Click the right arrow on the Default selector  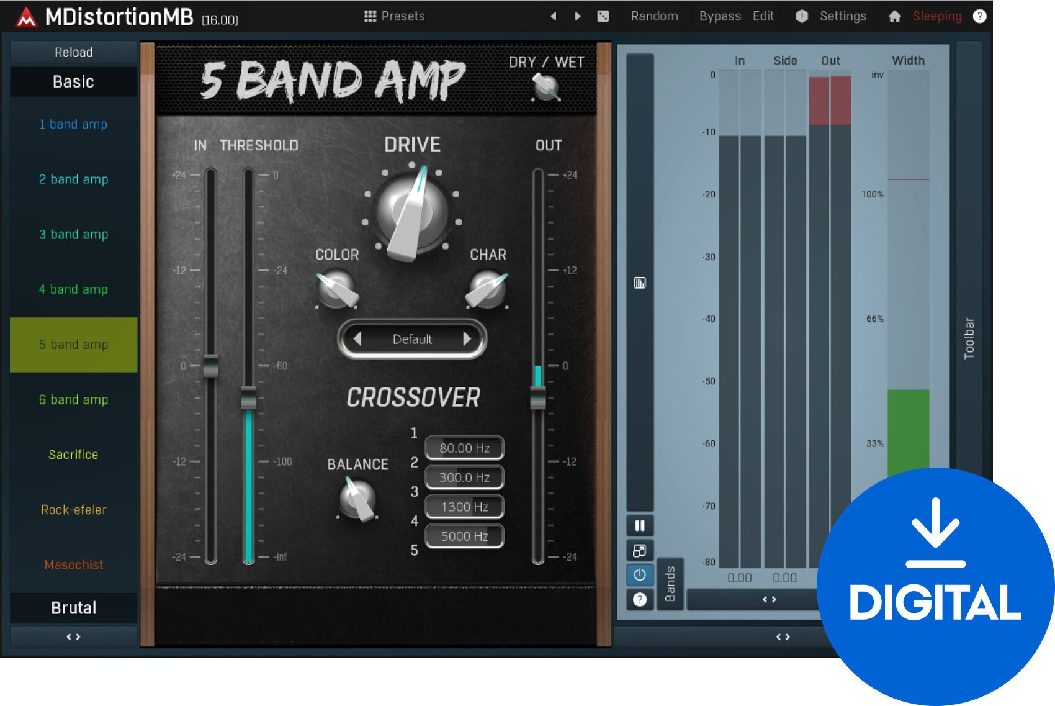[468, 339]
